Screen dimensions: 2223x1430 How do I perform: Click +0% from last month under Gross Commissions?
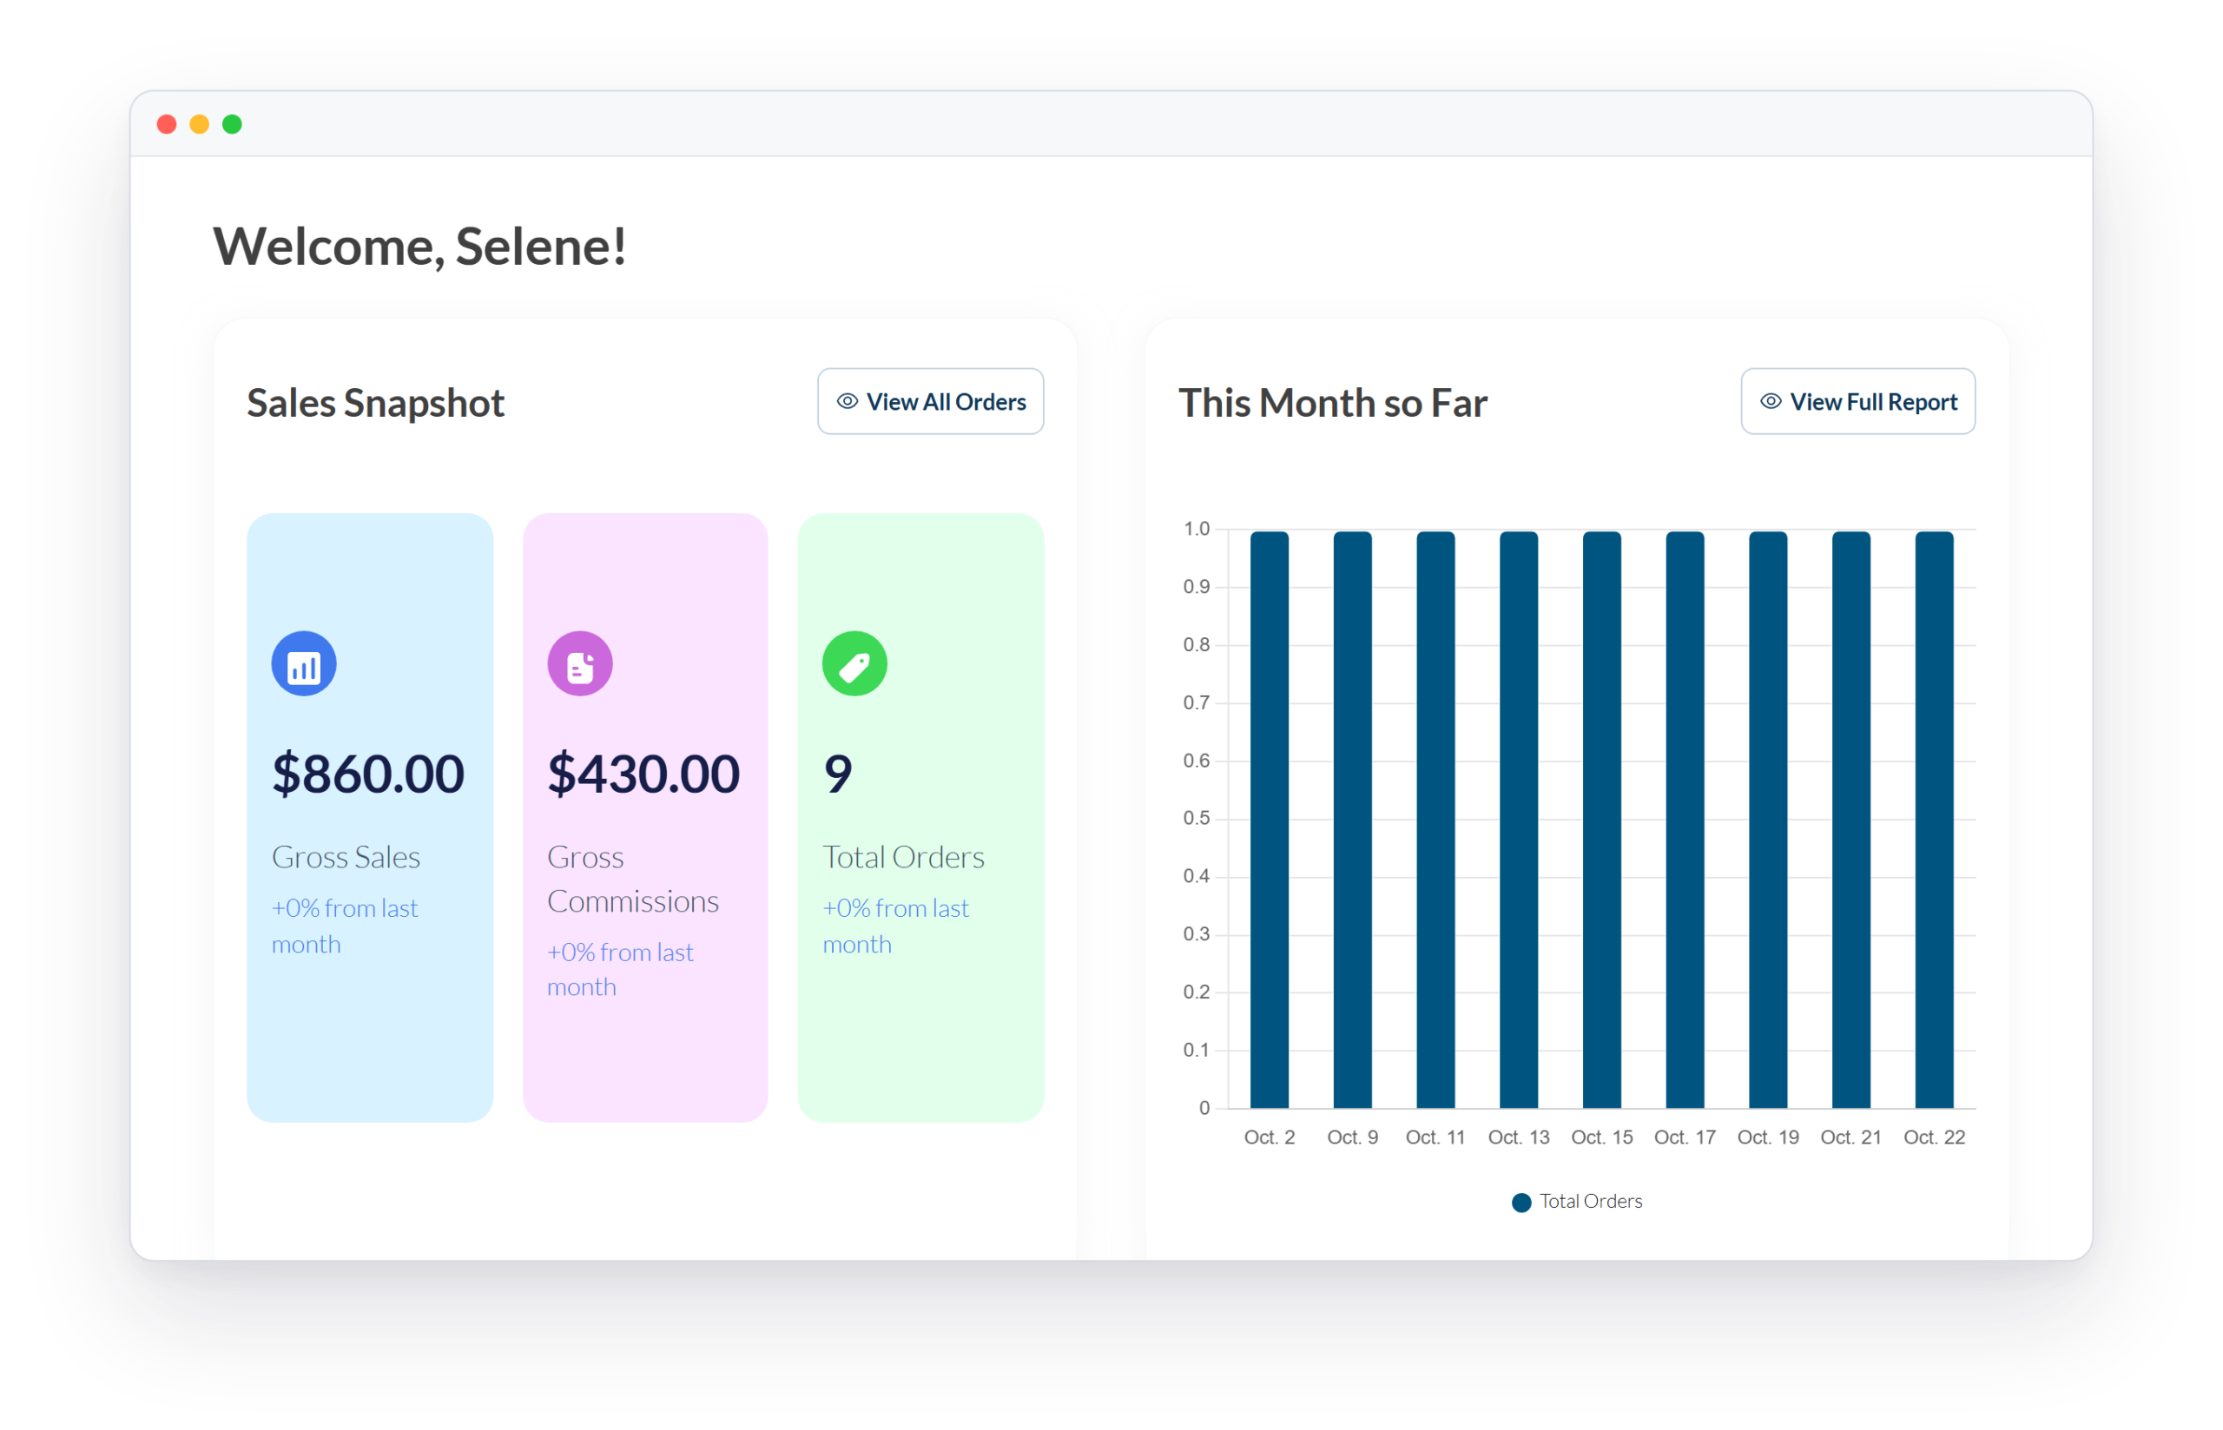(x=620, y=970)
